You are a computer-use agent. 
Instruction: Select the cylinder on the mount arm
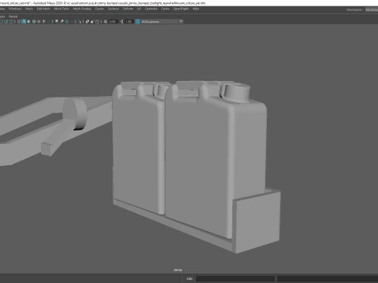[x=76, y=113]
